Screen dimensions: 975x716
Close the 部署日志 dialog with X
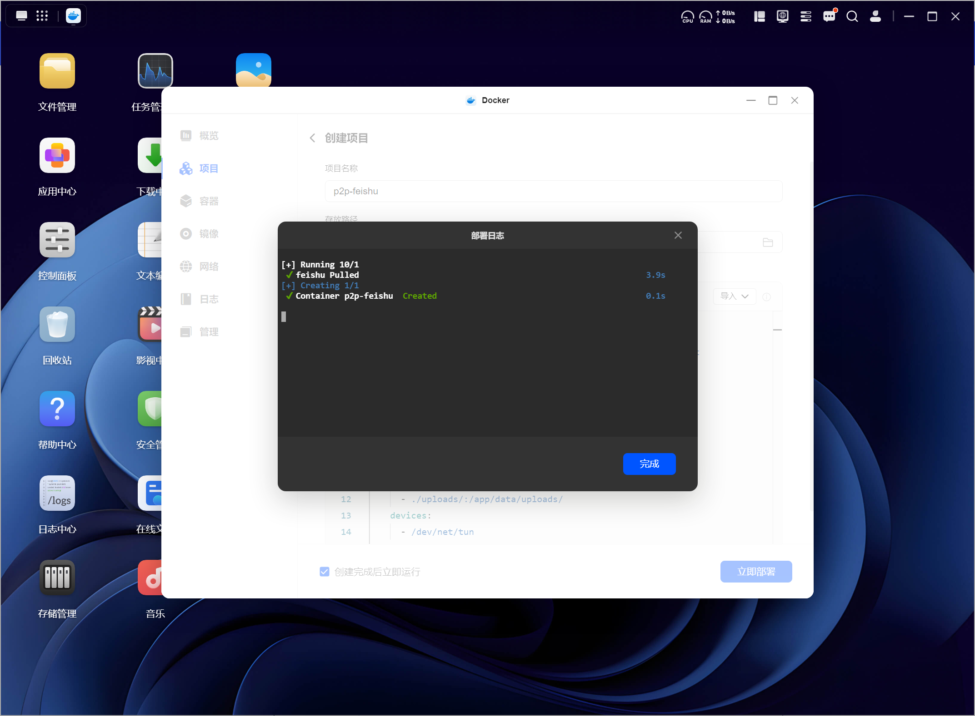click(x=678, y=235)
